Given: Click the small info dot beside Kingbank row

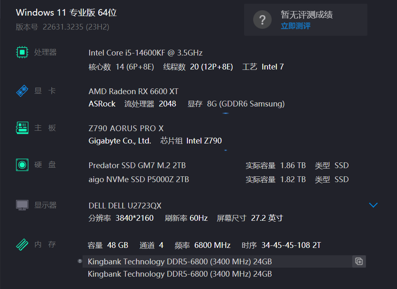Looking at the screenshot, I should pos(80,261).
